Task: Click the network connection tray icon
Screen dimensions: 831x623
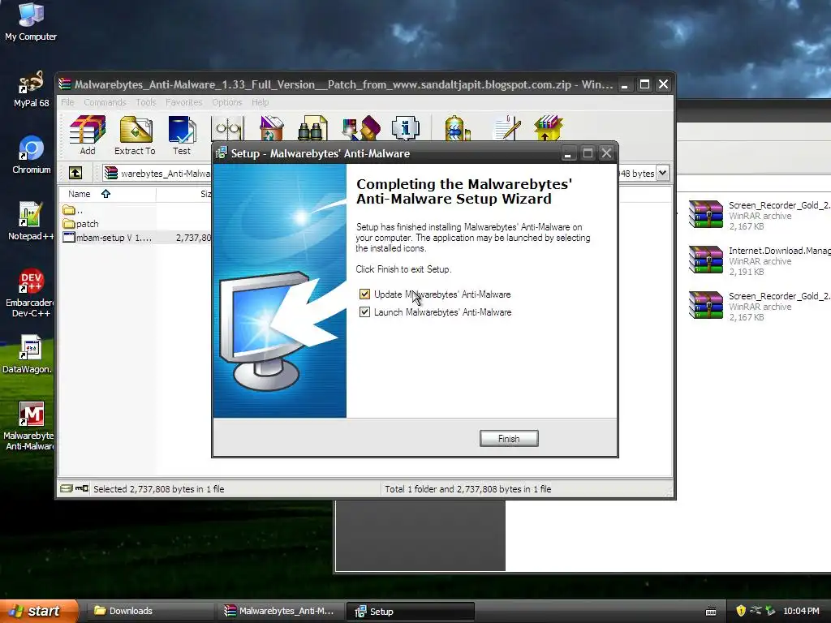Action: click(756, 611)
